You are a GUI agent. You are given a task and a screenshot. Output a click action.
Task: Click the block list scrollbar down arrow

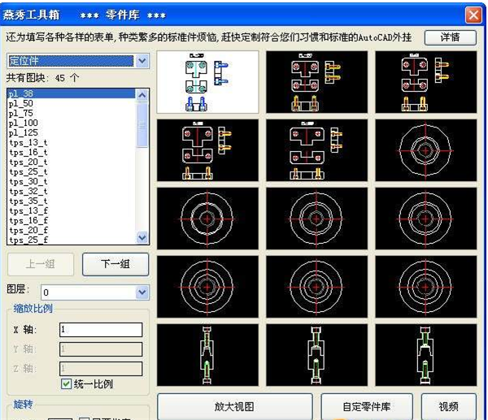click(x=143, y=238)
